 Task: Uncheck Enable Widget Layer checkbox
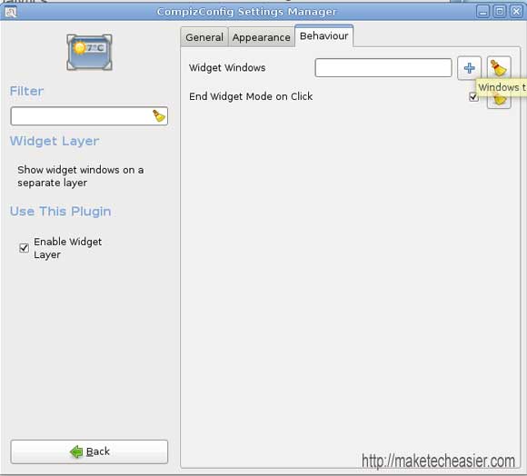tap(24, 248)
